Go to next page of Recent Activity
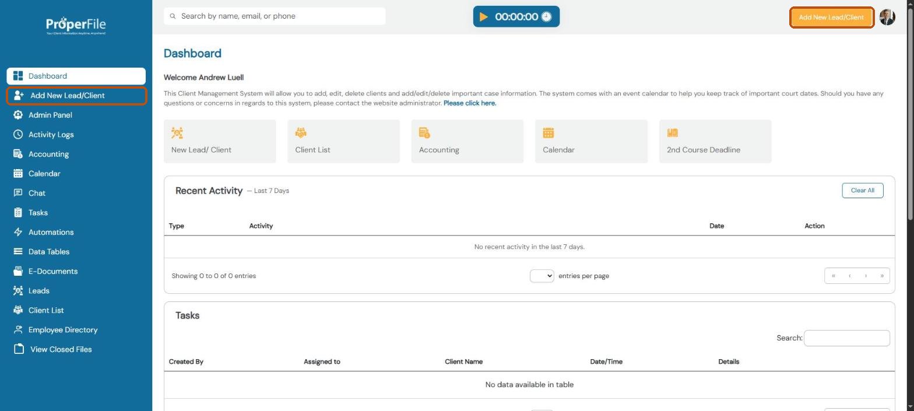The height and width of the screenshot is (411, 914). tap(866, 276)
